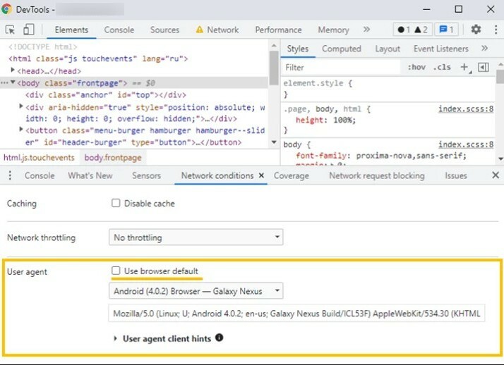Viewport: 504px width, 365px height.
Task: Open the Memory panel tab
Action: coord(333,30)
